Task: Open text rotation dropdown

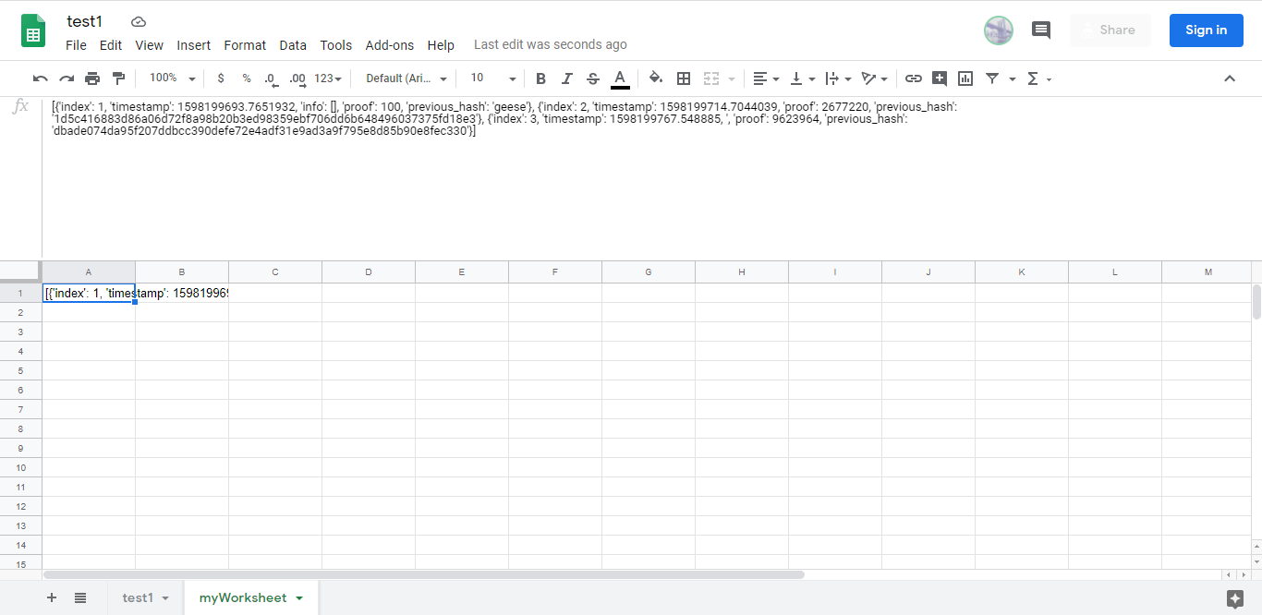Action: [x=874, y=78]
